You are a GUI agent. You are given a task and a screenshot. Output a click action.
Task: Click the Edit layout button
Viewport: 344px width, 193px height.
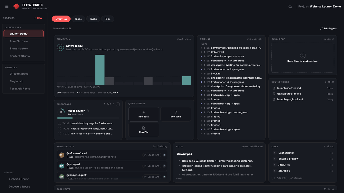point(328,29)
